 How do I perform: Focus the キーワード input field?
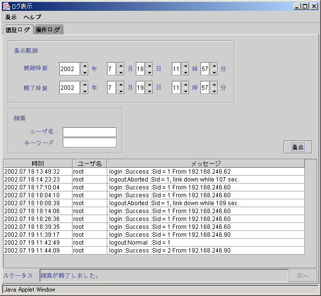(x=89, y=143)
